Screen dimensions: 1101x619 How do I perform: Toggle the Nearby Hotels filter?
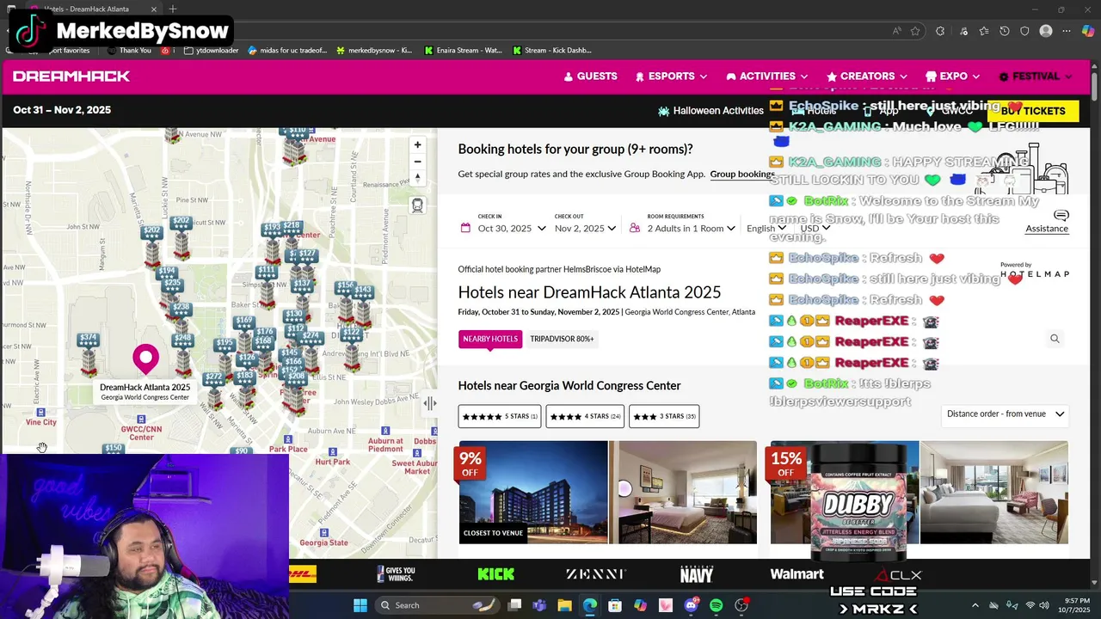point(490,339)
